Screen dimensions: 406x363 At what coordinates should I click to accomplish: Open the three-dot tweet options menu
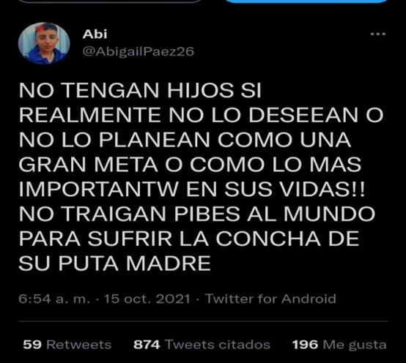[x=377, y=34]
